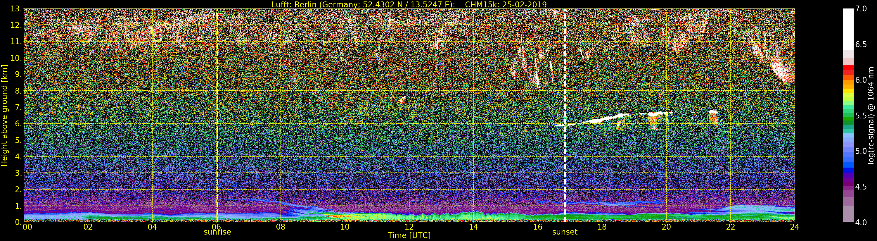This screenshot has height=241, width=877.
Task: Click time axis tick "24"
Action: pyautogui.click(x=794, y=227)
